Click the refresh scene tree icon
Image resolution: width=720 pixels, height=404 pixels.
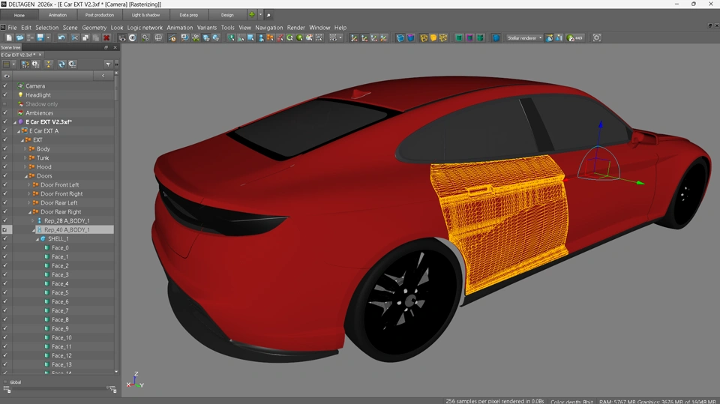coord(61,64)
